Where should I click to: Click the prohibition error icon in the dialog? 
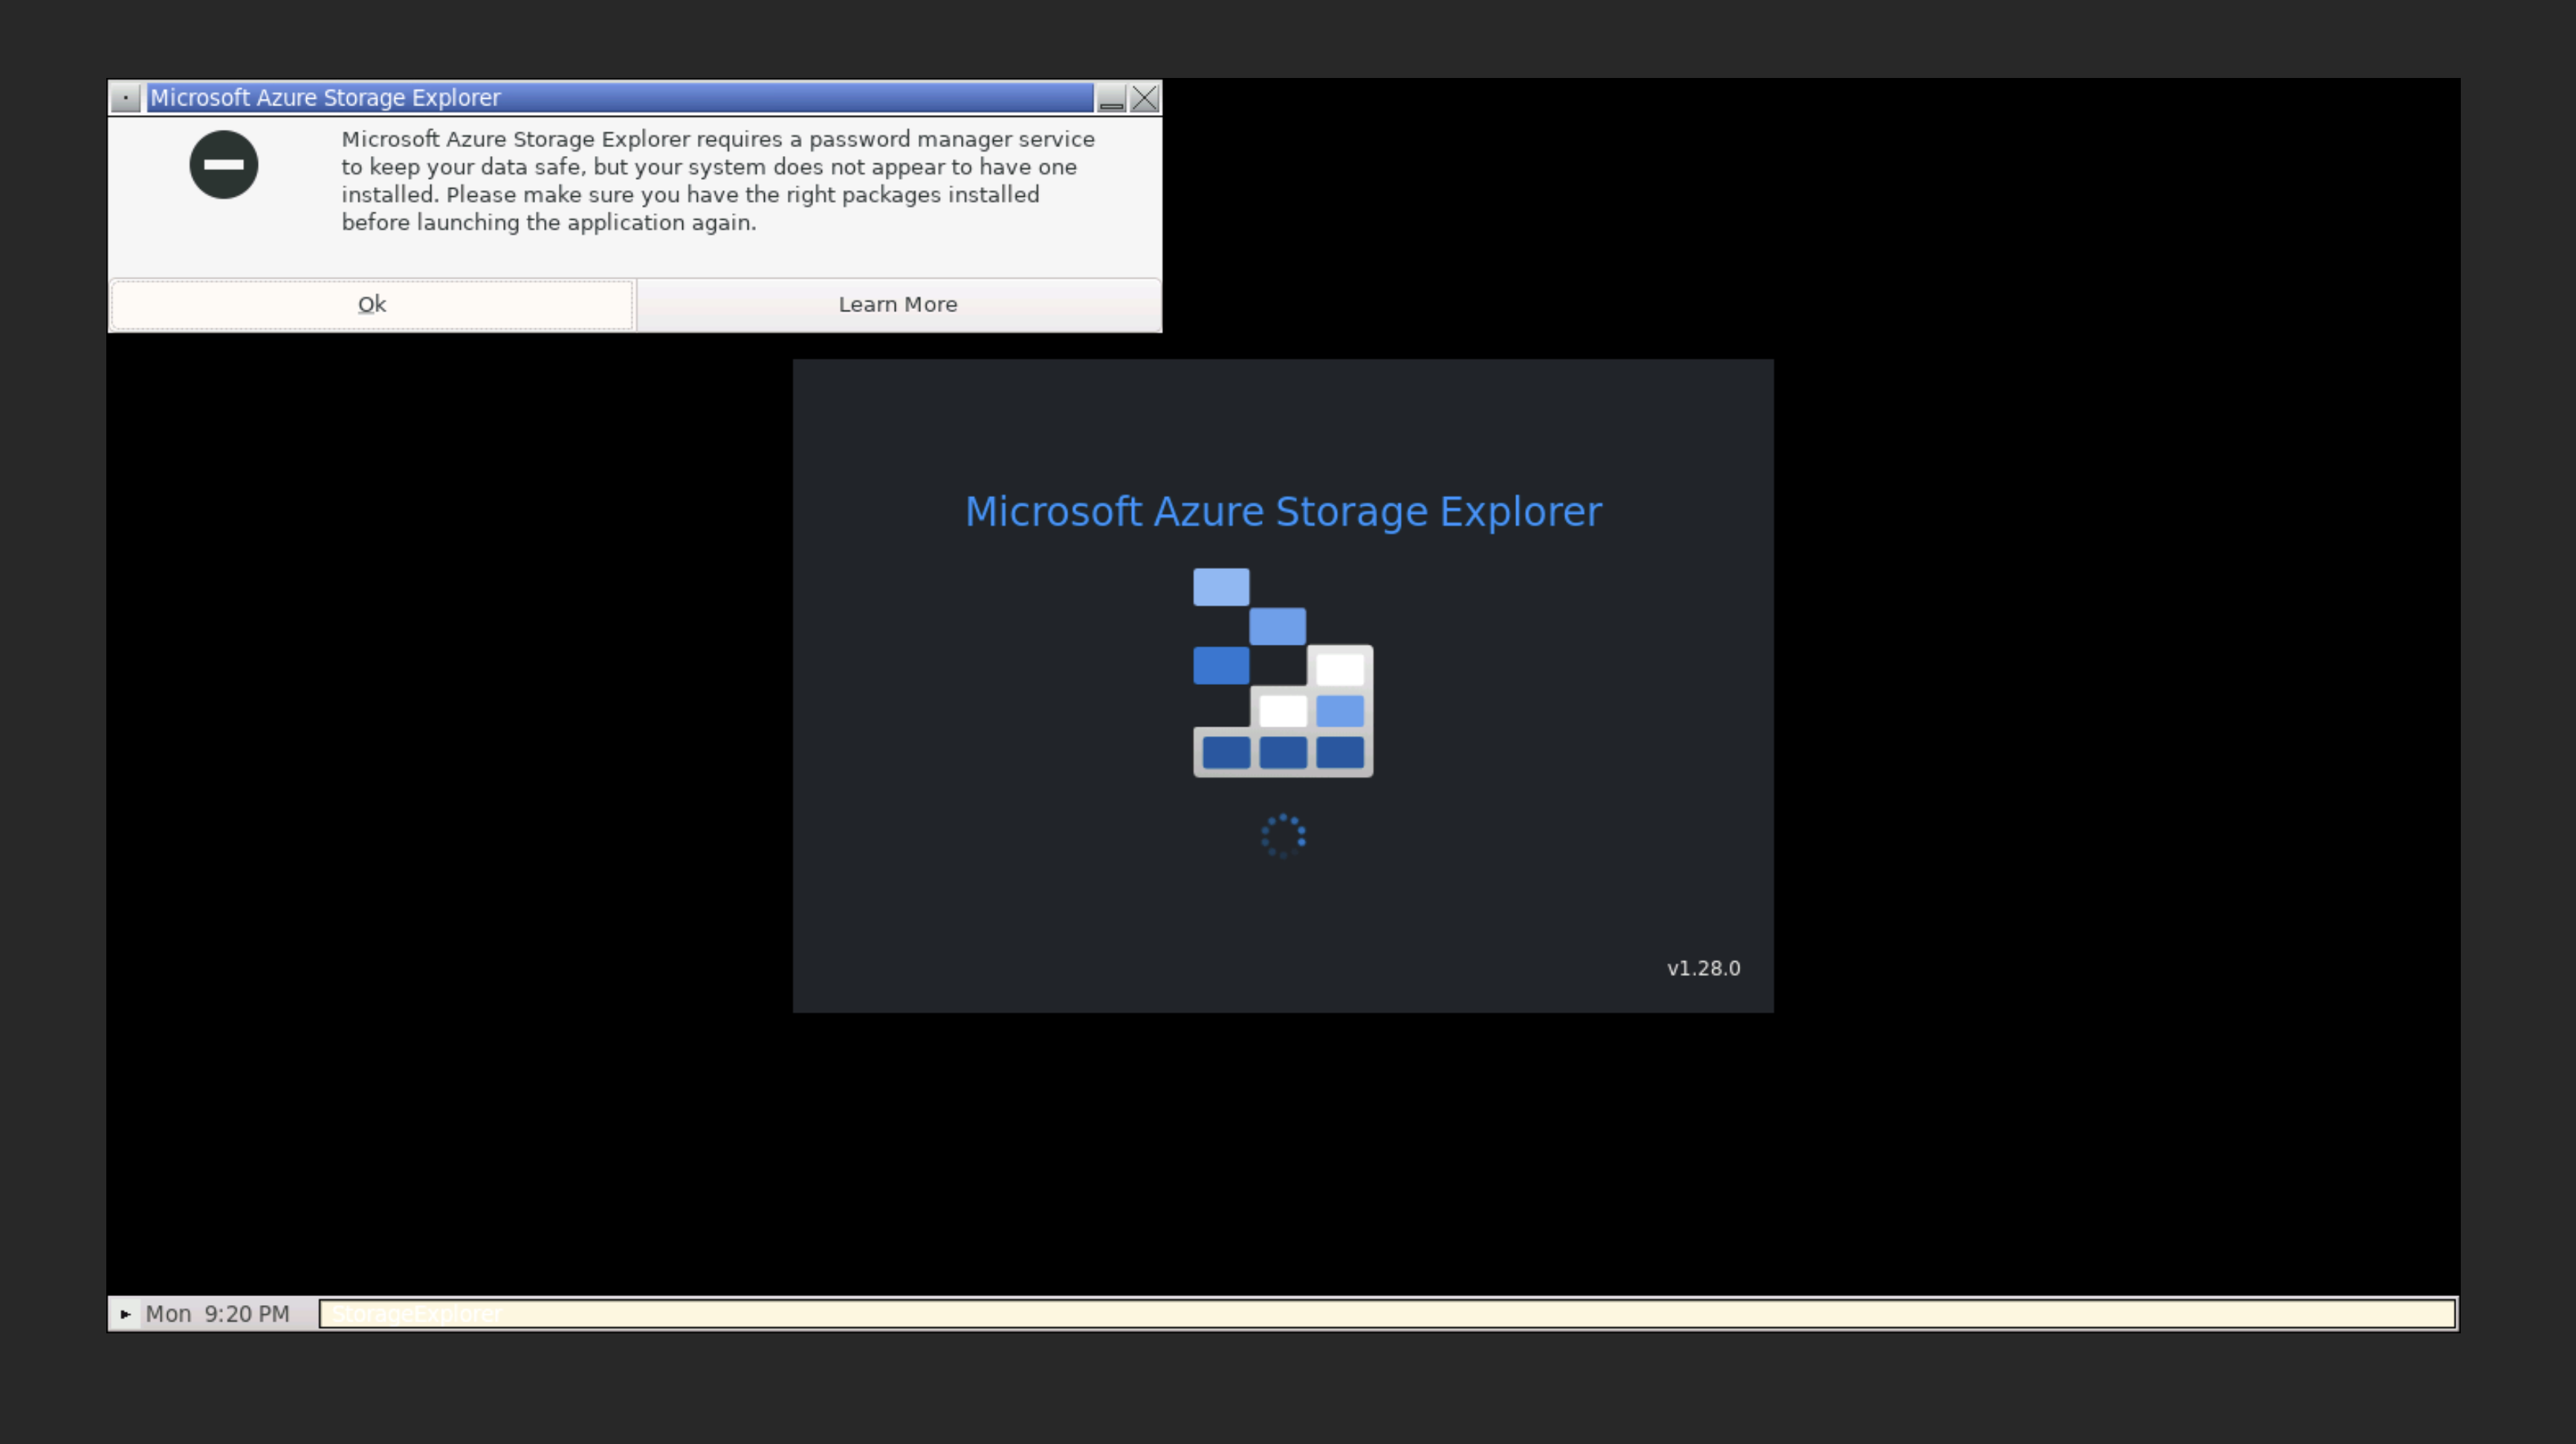[224, 165]
